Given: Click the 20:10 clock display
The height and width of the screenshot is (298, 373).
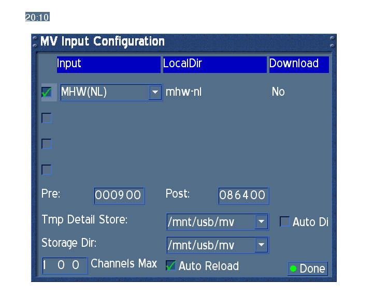Looking at the screenshot, I should [37, 17].
